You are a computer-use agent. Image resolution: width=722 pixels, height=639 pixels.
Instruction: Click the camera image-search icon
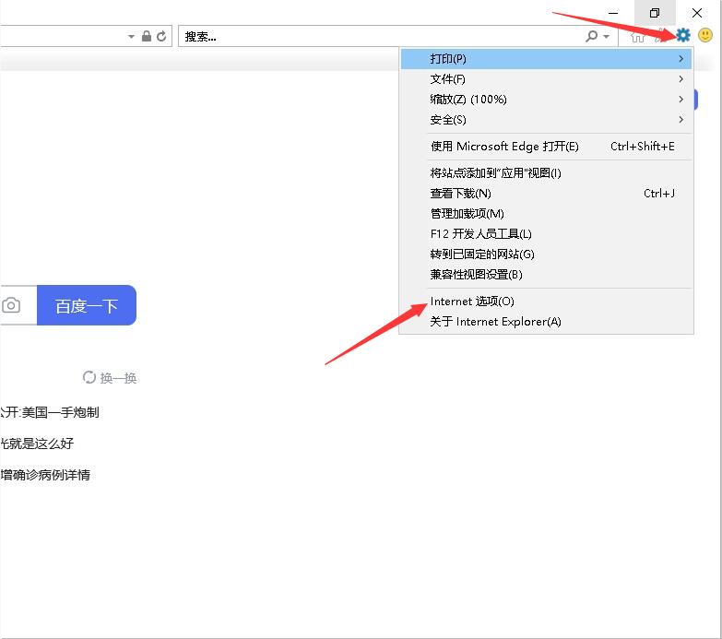tap(11, 305)
